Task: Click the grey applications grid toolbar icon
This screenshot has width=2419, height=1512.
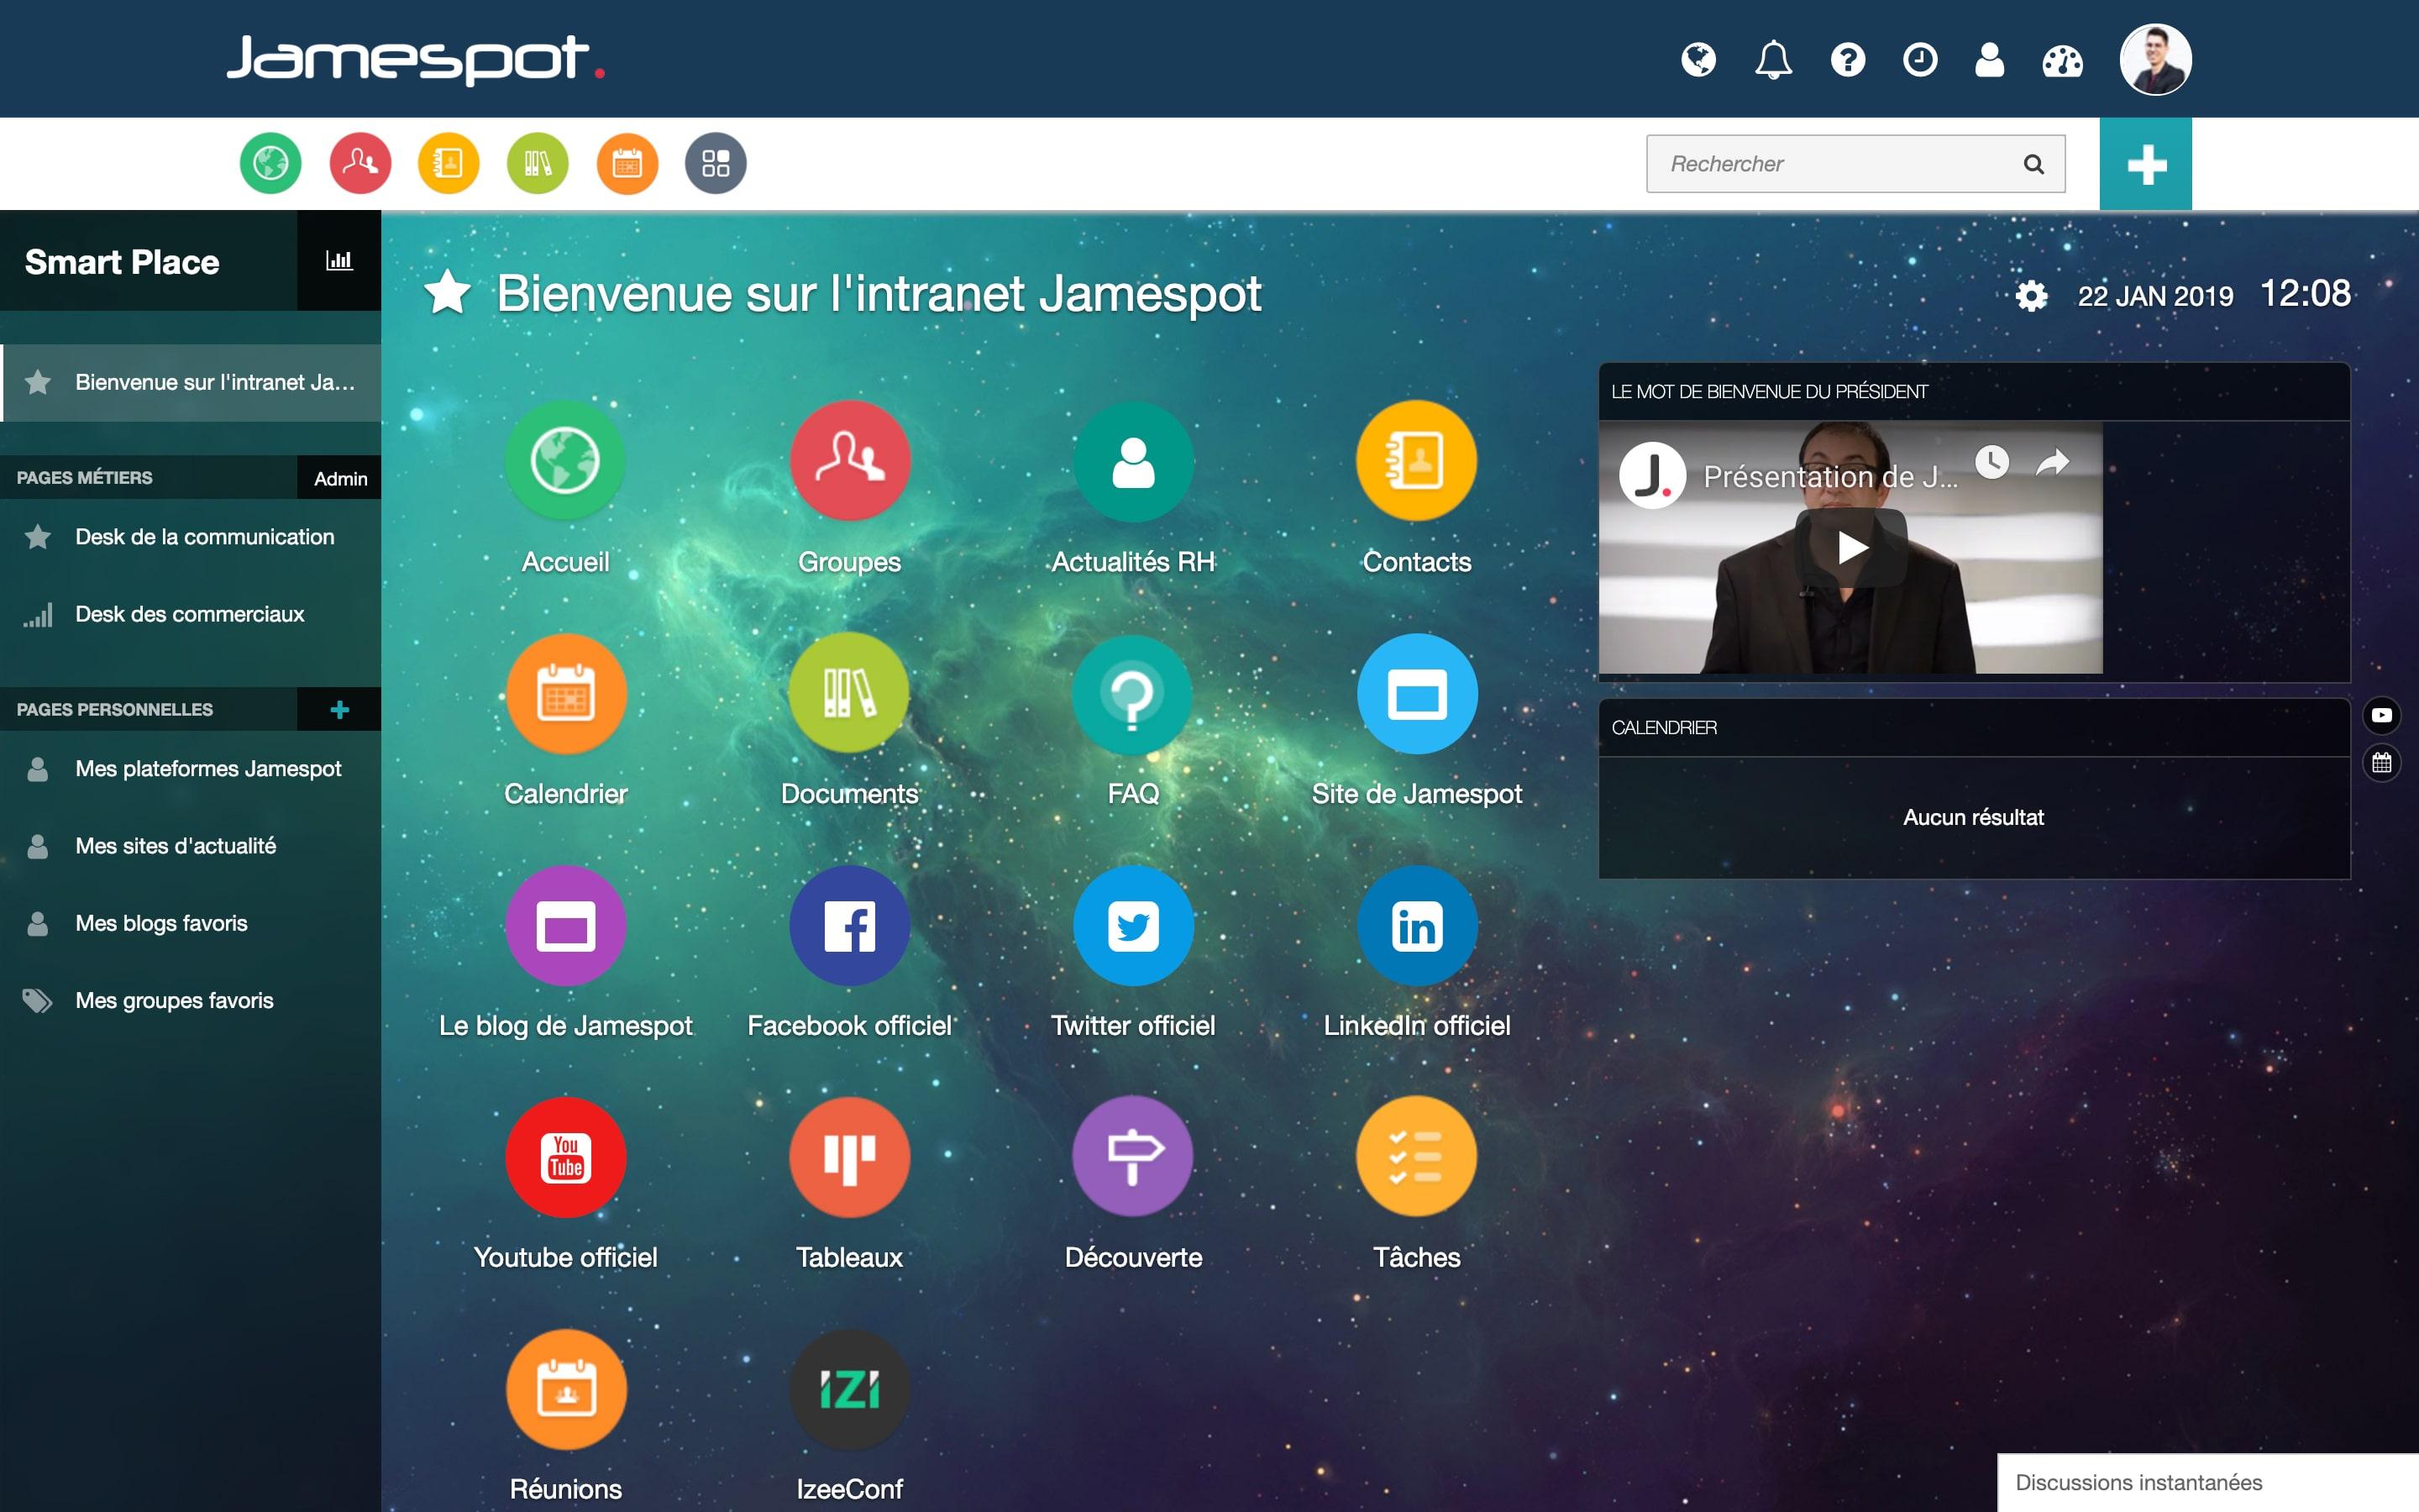Action: [x=715, y=163]
